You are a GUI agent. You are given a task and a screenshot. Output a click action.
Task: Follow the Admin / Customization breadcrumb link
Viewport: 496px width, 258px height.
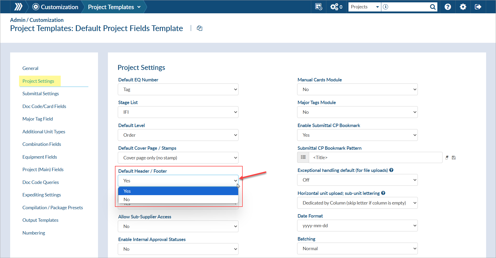tap(37, 20)
